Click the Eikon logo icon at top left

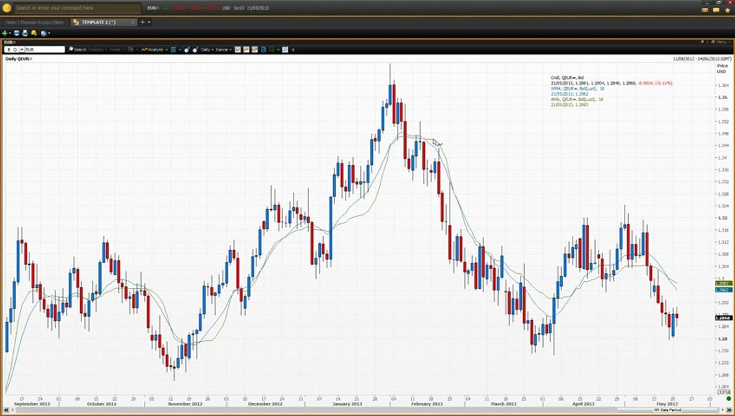(x=6, y=8)
